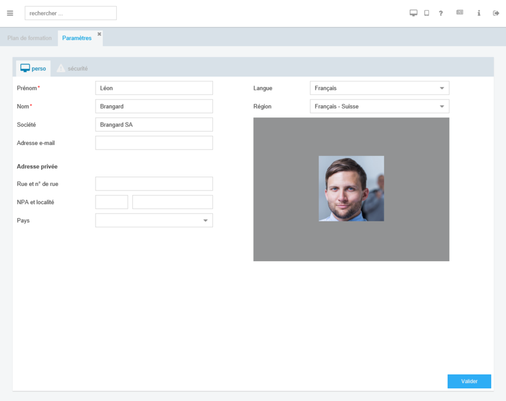Switch to the Plan de formation tab
Viewport: 506px width, 401px height.
point(29,38)
